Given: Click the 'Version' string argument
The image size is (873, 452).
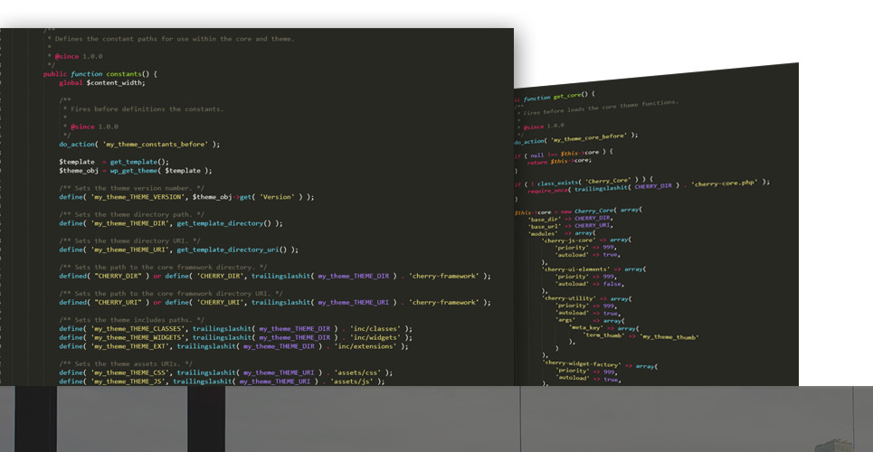Looking at the screenshot, I should (278, 197).
